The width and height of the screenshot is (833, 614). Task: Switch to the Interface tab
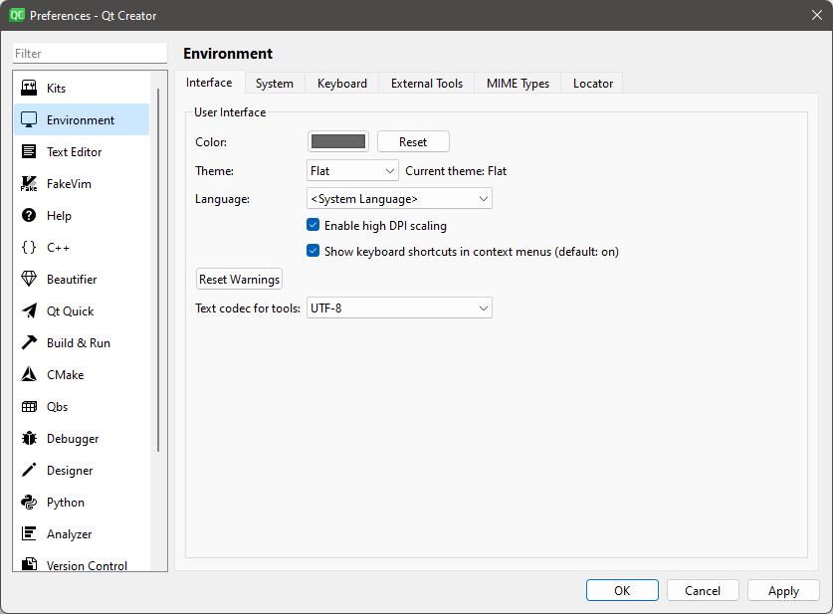209,83
